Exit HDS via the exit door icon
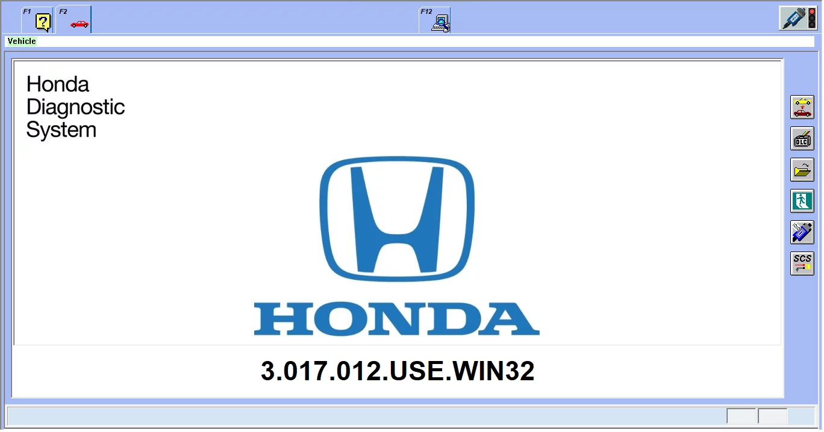The image size is (824, 432). click(x=802, y=201)
